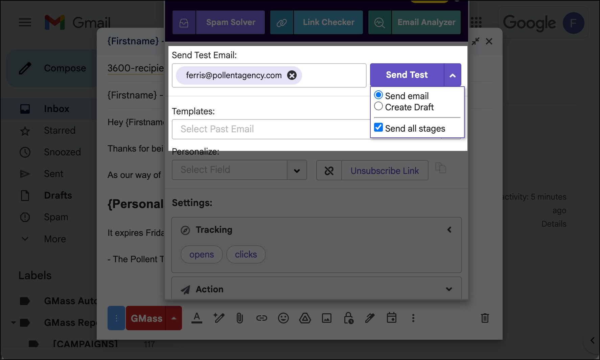Collapse the GMass Reports label tree arrow

13,323
